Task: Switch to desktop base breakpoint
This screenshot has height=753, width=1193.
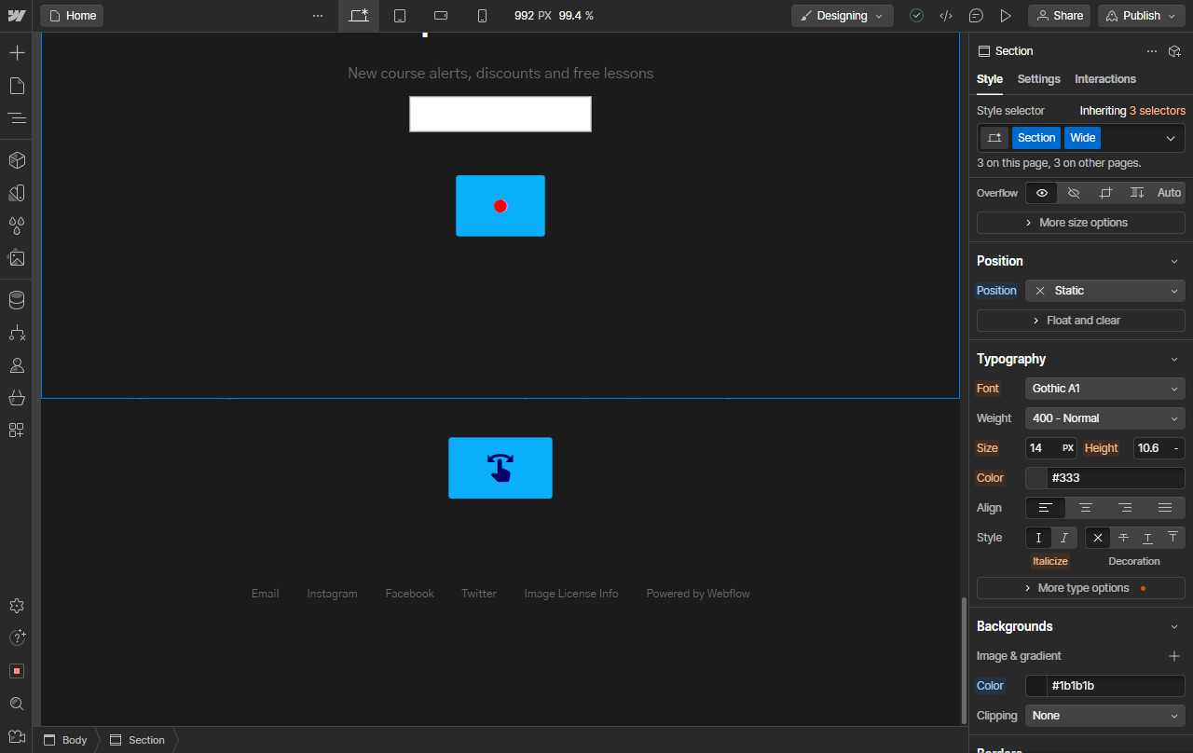Action: tap(359, 16)
